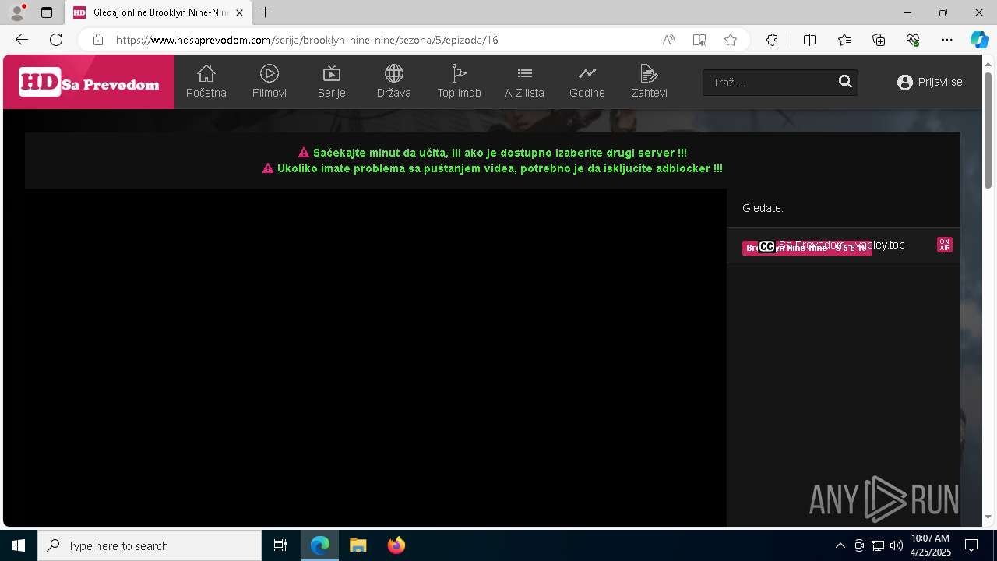This screenshot has width=997, height=561.
Task: Open the Filmovi movies section
Action: coord(270,82)
